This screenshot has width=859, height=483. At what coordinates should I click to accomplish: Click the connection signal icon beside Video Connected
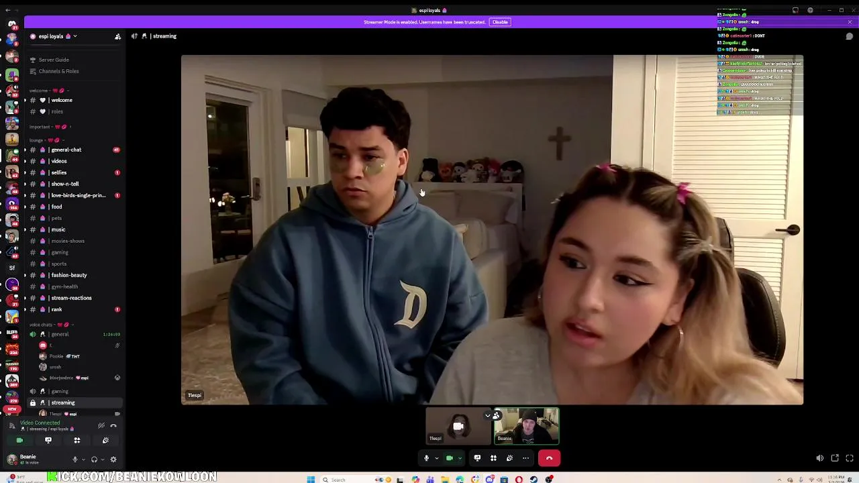coord(11,425)
